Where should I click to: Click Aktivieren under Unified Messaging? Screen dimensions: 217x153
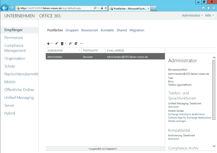pos(174,107)
